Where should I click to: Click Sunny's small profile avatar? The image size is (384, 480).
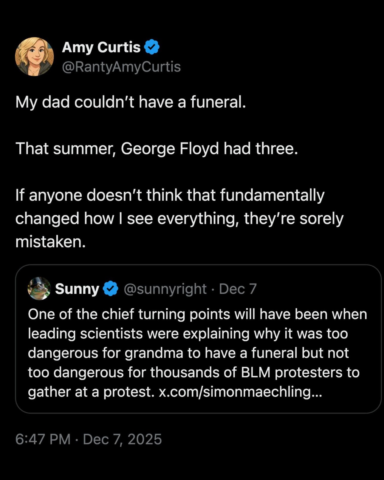click(x=39, y=288)
